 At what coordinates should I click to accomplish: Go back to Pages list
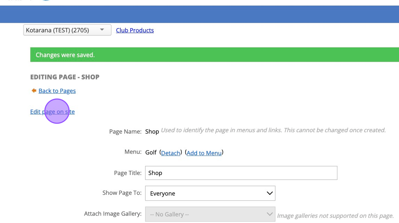click(57, 91)
